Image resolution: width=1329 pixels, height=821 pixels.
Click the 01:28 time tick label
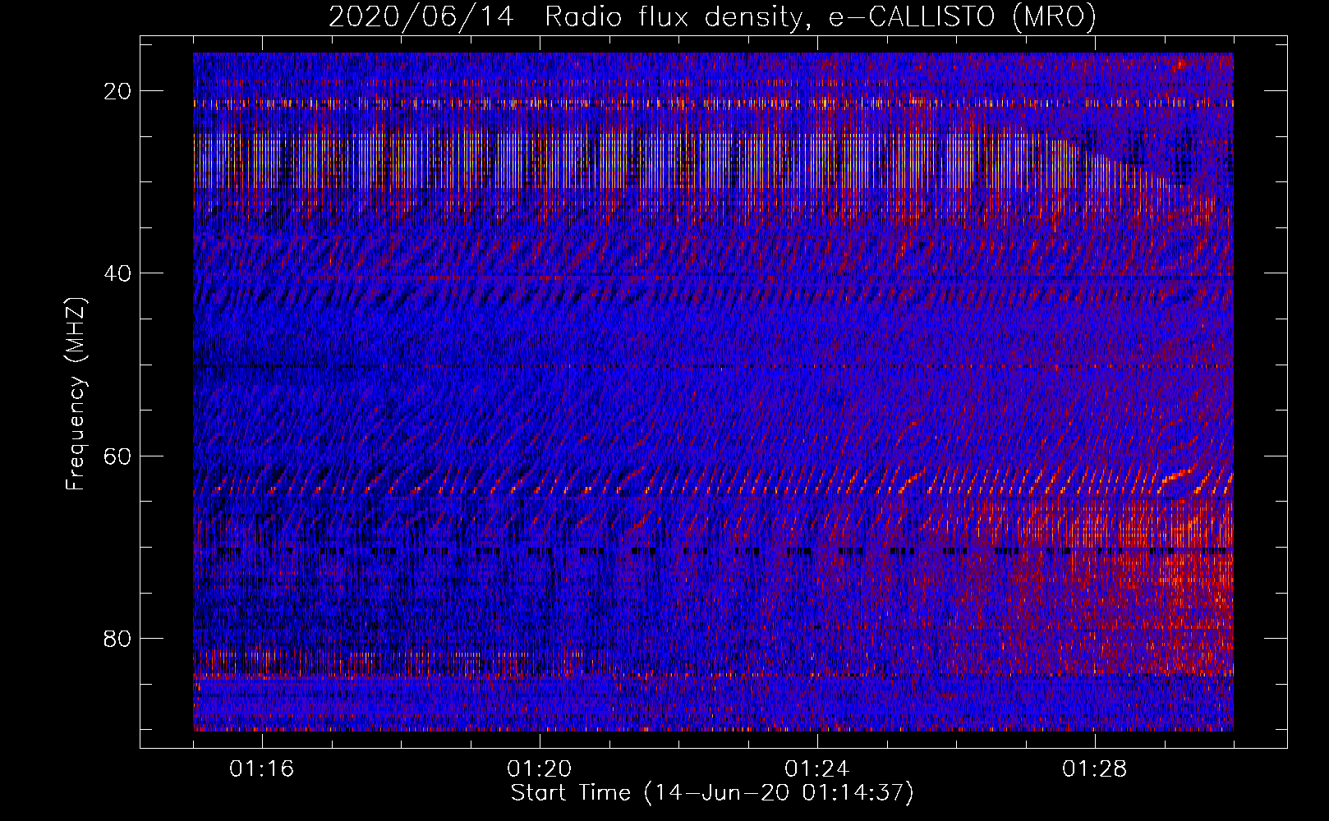1095,769
